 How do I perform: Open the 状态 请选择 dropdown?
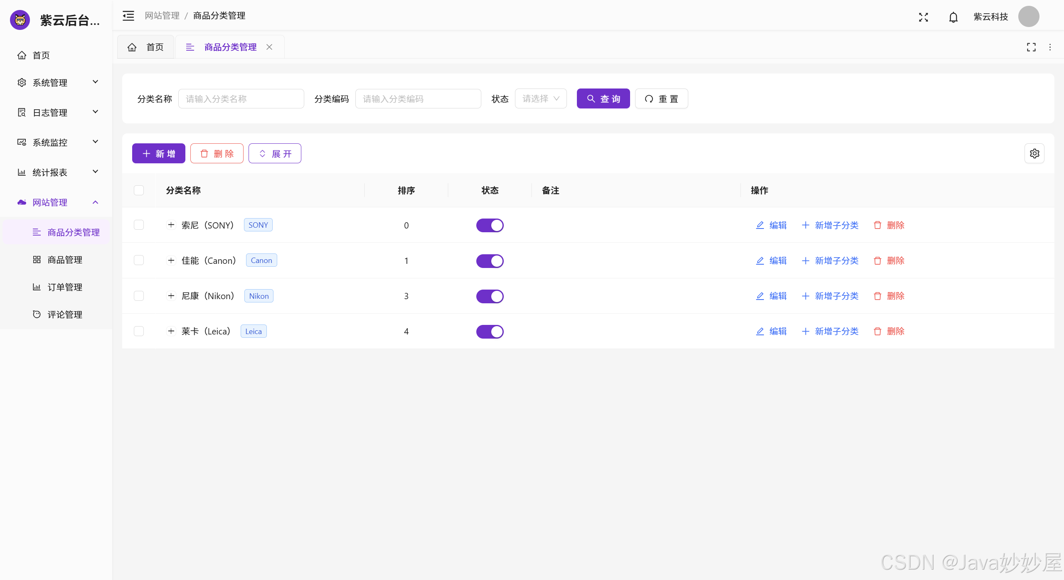(x=541, y=98)
